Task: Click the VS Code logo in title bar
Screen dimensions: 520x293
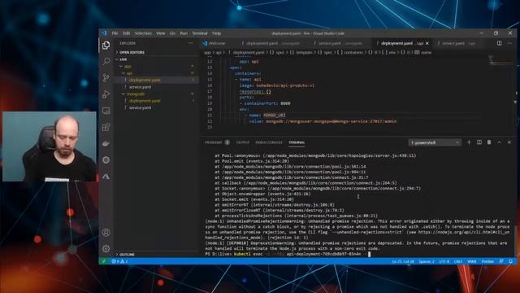Action: point(105,33)
